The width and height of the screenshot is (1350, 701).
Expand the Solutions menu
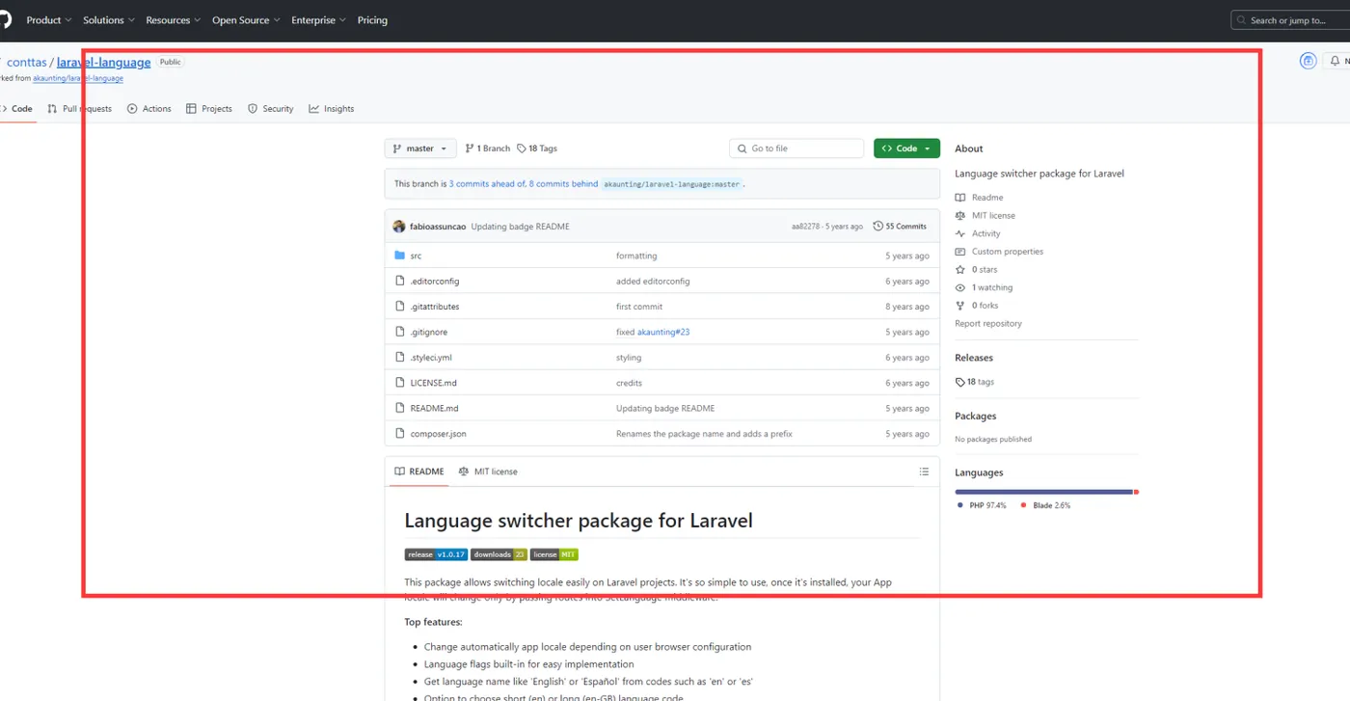pyautogui.click(x=109, y=20)
